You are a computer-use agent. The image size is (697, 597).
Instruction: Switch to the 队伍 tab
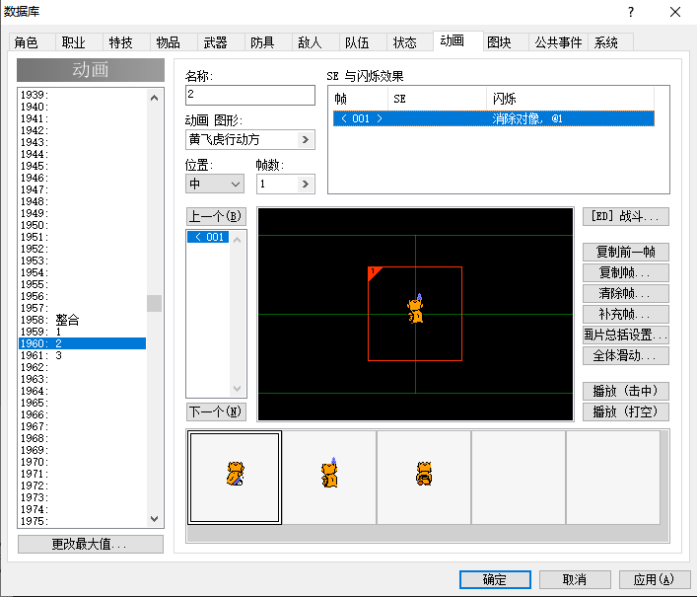coord(362,42)
